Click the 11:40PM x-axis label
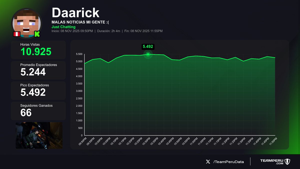The width and height of the screenshot is (300, 169). click(x=257, y=141)
